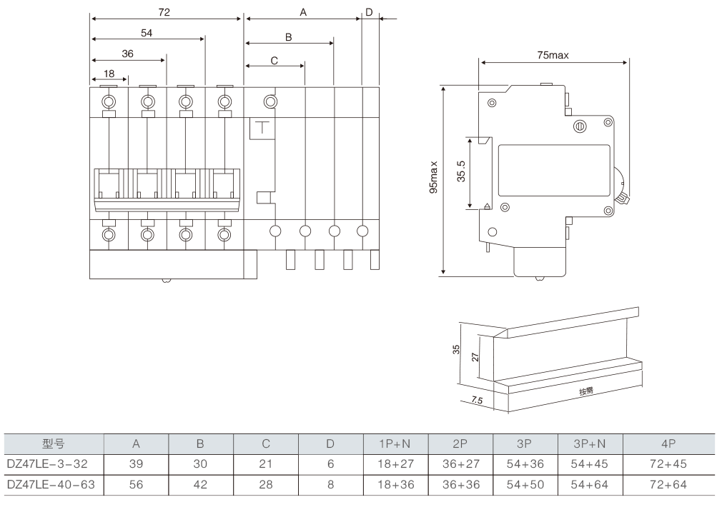
Task: Click the top-left terminal screw of first pole
Action: [109, 100]
